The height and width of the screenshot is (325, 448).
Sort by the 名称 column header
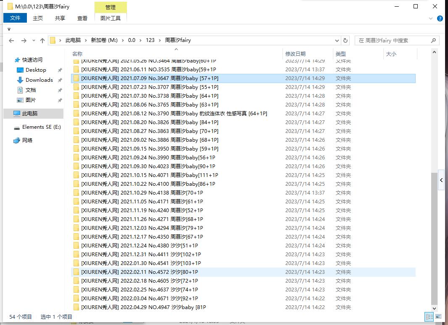click(77, 54)
